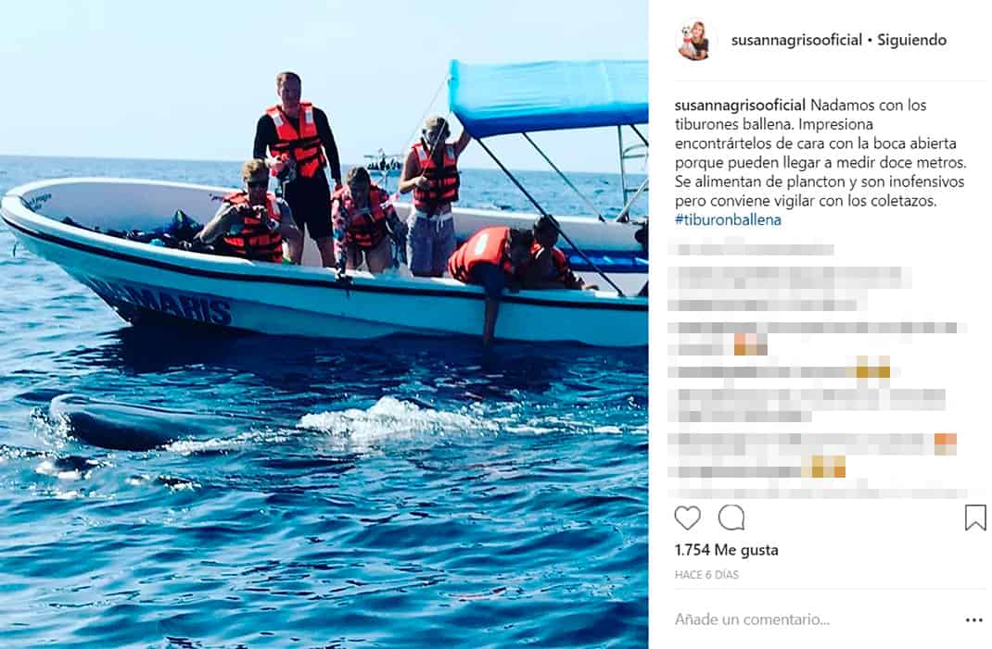Select caption author name susannagrisooficial
The width and height of the screenshot is (992, 649).
740,105
